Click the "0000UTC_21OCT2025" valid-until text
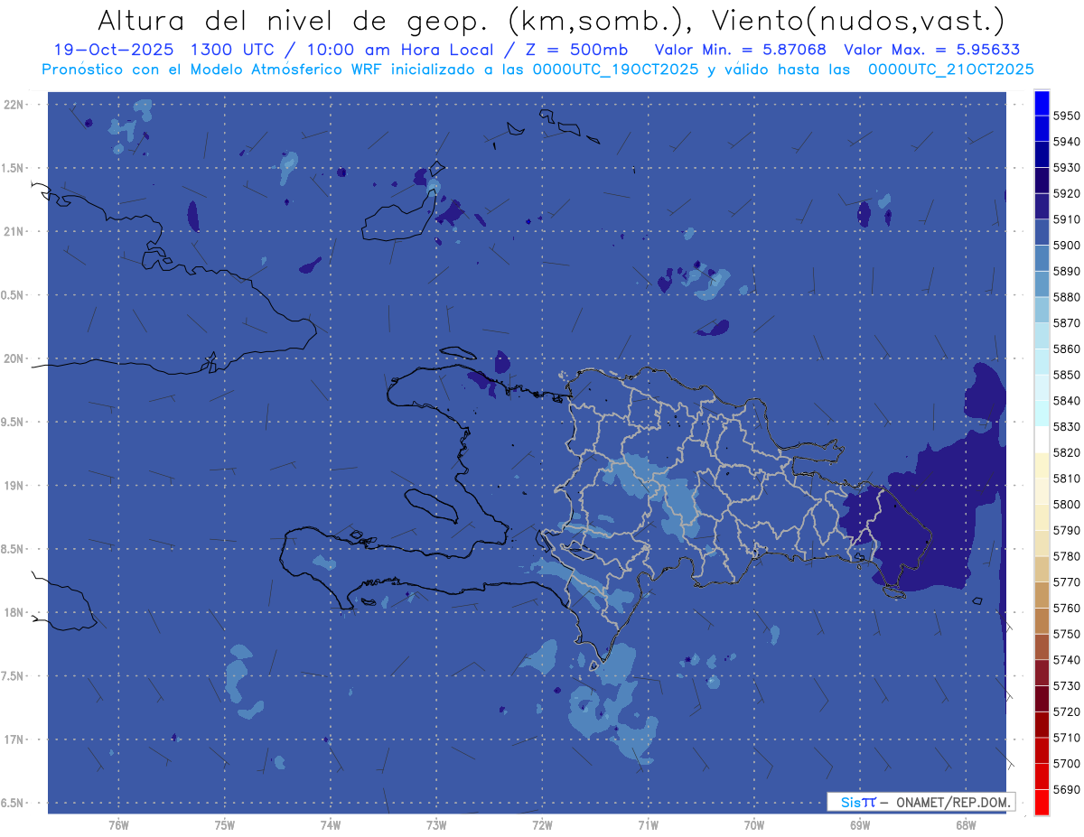The width and height of the screenshot is (1084, 837). pyautogui.click(x=951, y=70)
